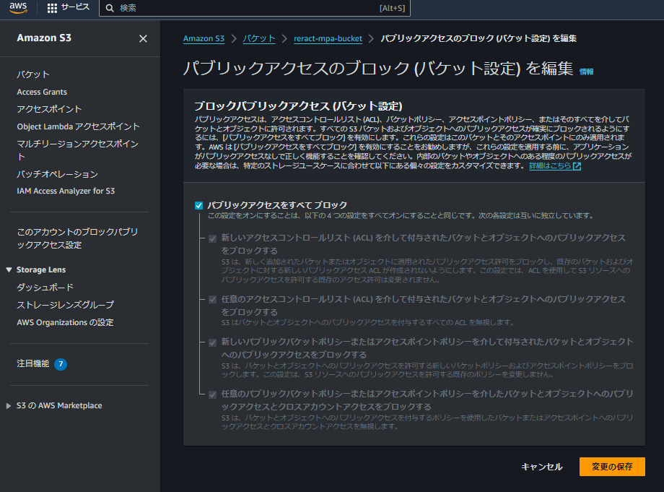This screenshot has width=664, height=492.
Task: Close the Amazon S3 sidebar with the X icon
Action: [x=142, y=38]
